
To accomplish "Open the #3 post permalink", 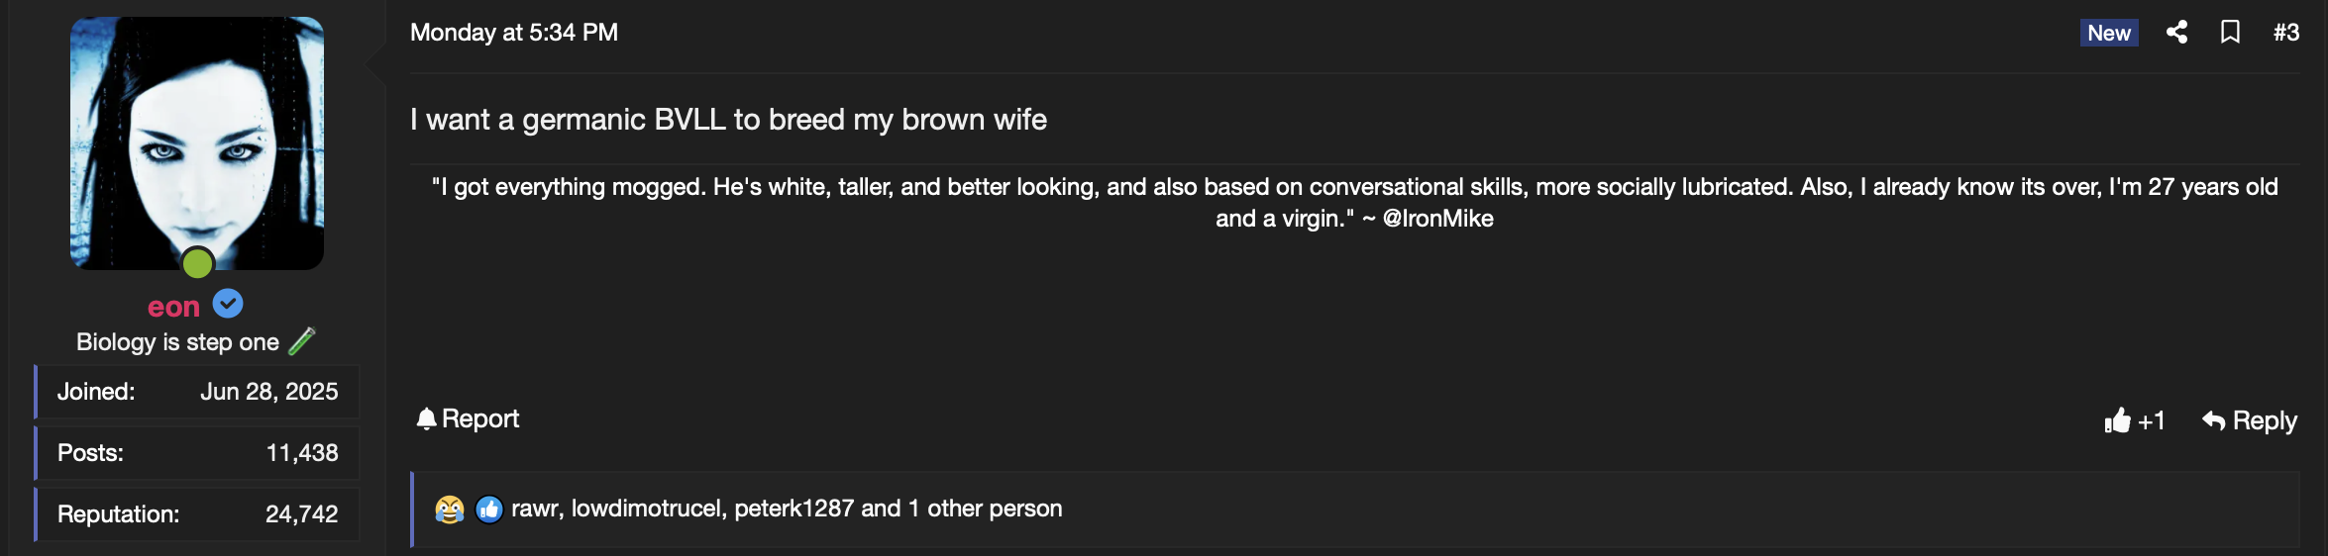I will (x=2286, y=33).
